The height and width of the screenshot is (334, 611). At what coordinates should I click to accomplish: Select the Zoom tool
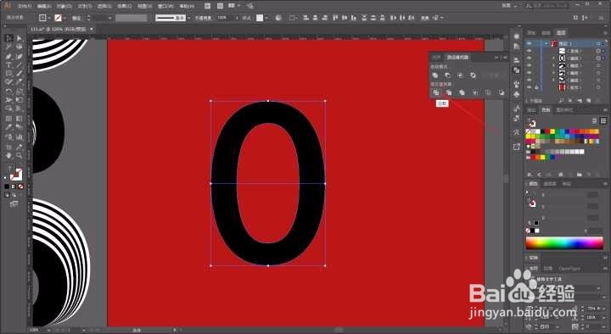tap(19, 156)
